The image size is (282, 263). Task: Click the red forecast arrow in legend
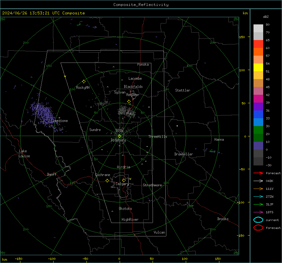click(x=258, y=173)
